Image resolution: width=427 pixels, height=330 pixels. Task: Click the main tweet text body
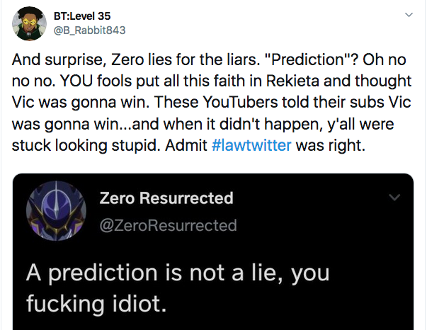211,103
